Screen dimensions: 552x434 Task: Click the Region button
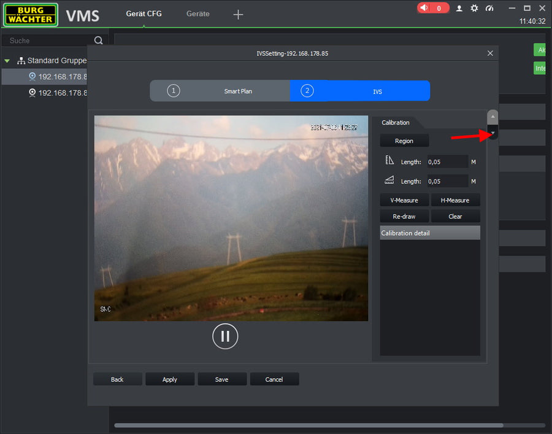[x=404, y=141]
